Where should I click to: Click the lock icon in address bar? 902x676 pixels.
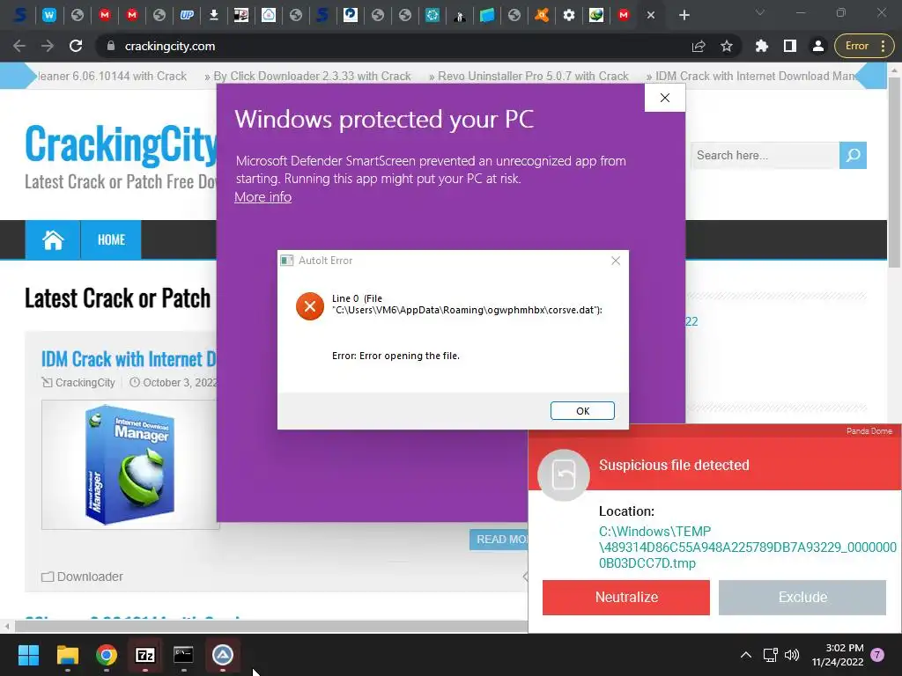coord(110,46)
